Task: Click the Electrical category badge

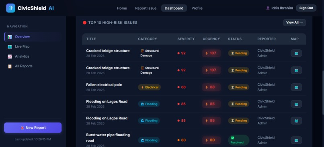Action: [x=150, y=87]
